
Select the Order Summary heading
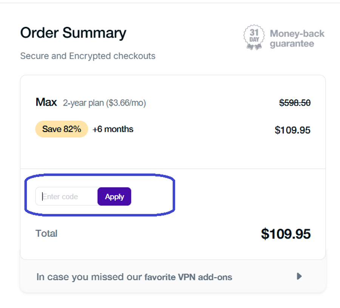point(73,33)
